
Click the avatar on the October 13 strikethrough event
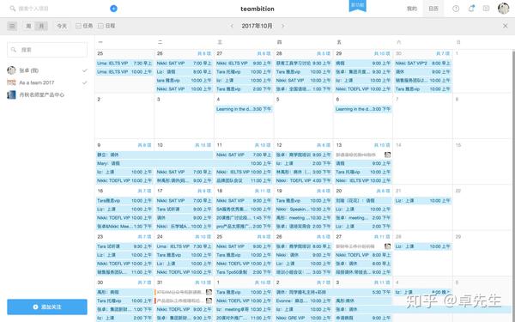(388, 155)
